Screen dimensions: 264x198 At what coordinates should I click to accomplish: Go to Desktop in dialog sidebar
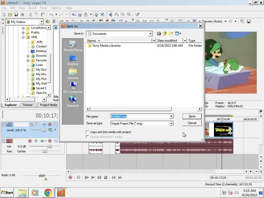[73, 60]
